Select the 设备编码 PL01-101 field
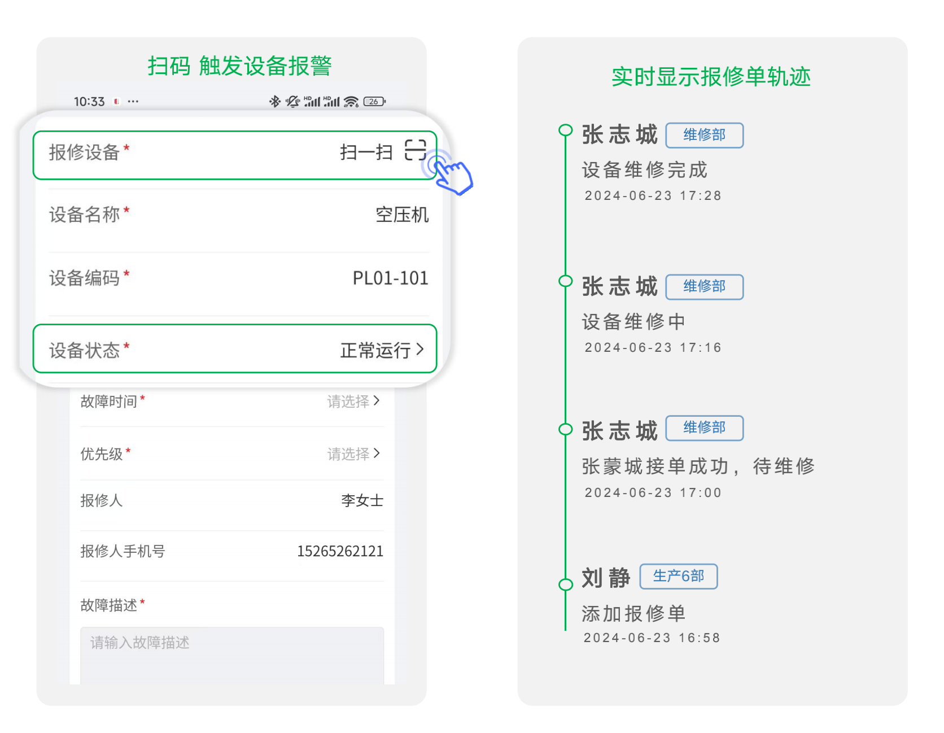 coord(390,278)
